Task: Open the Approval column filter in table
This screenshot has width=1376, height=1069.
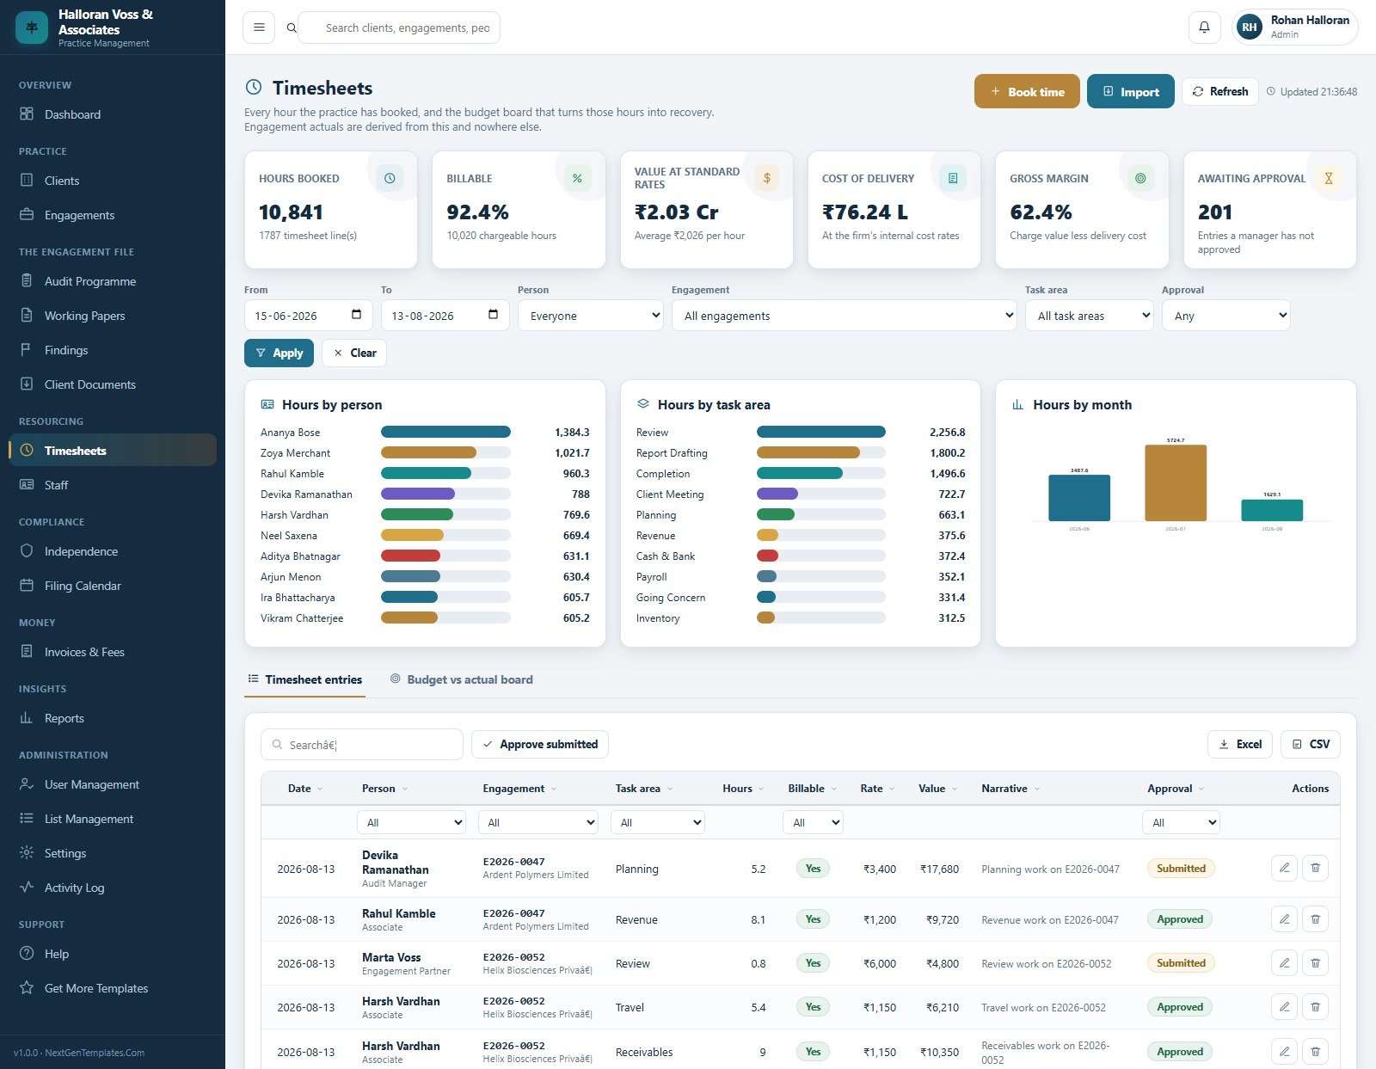Action: coord(1181,822)
